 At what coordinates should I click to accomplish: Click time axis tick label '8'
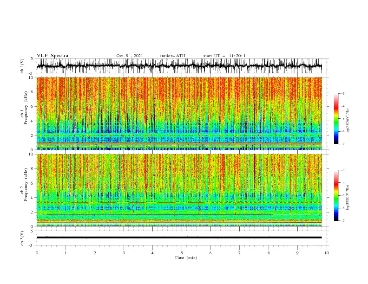[269, 253]
